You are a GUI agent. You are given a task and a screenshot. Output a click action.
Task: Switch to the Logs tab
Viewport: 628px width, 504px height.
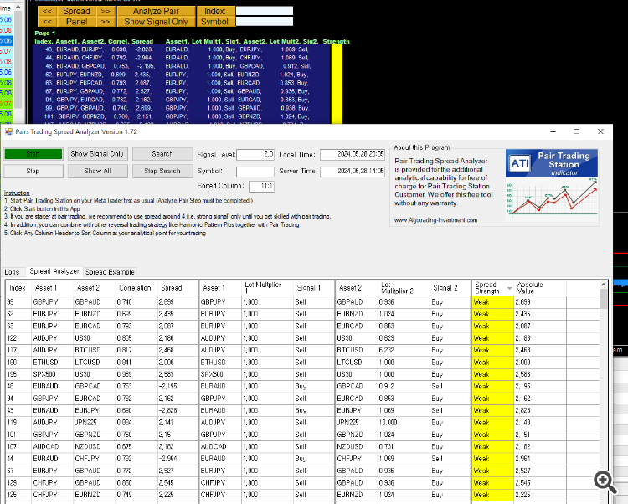(12, 272)
